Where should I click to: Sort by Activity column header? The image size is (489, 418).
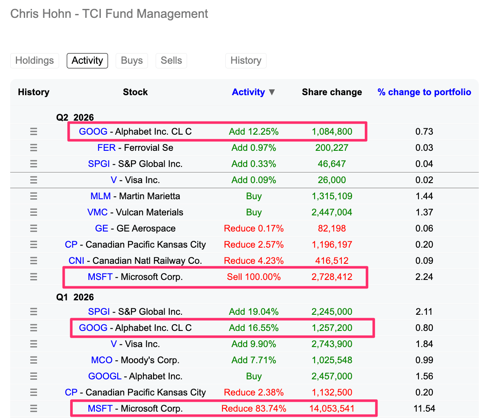[x=248, y=92]
